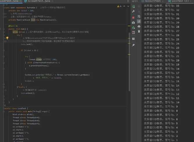
Task: Click the top yellow warning stripe marker beside the editor scrollbar
Action: (x=129, y=26)
